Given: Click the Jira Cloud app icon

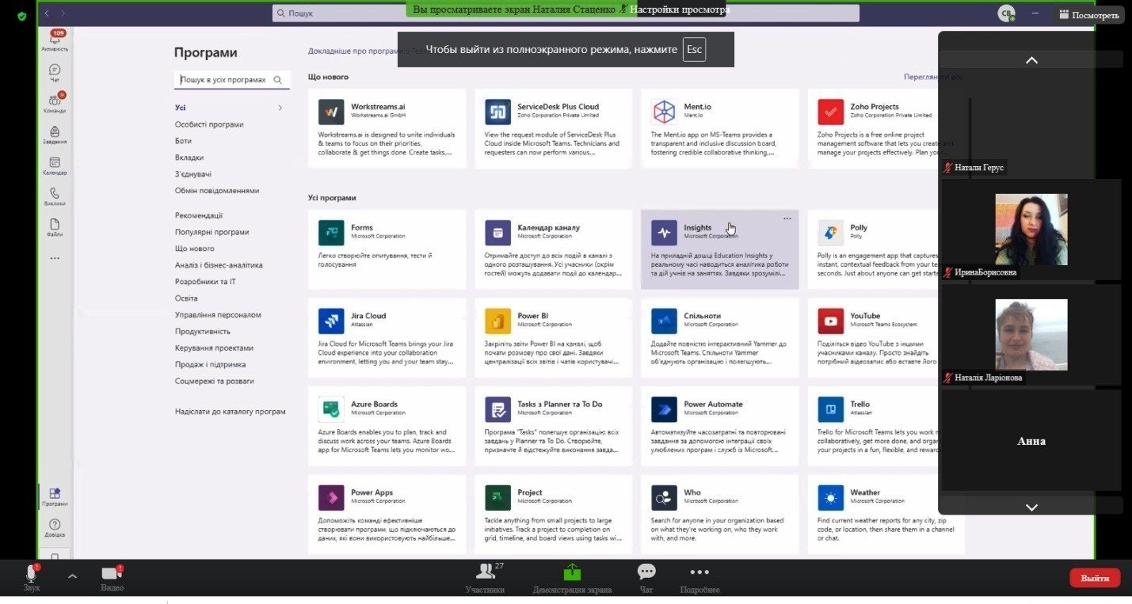Looking at the screenshot, I should 331,321.
